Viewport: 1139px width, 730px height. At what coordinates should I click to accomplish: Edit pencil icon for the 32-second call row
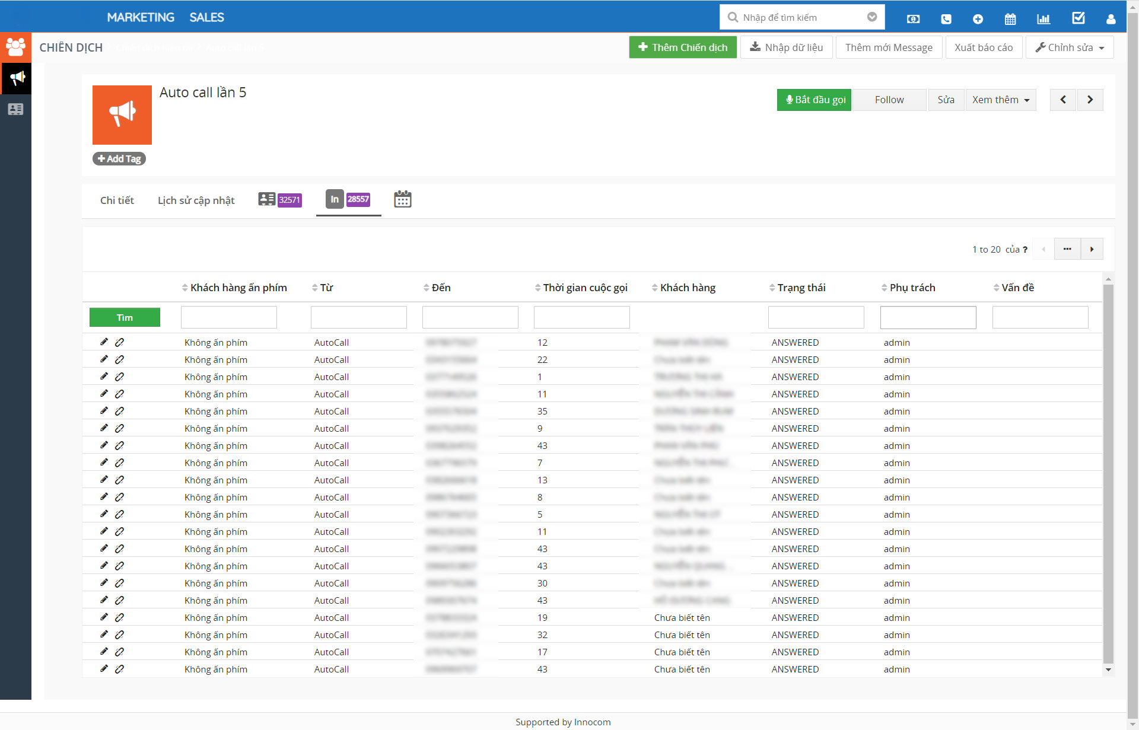point(104,634)
